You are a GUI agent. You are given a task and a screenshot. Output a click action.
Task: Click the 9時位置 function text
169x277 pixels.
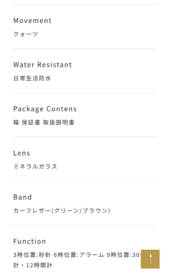click(x=119, y=255)
